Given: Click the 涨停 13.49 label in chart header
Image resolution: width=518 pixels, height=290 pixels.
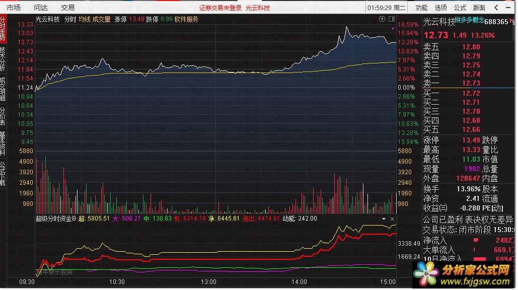Looking at the screenshot, I should coord(129,20).
